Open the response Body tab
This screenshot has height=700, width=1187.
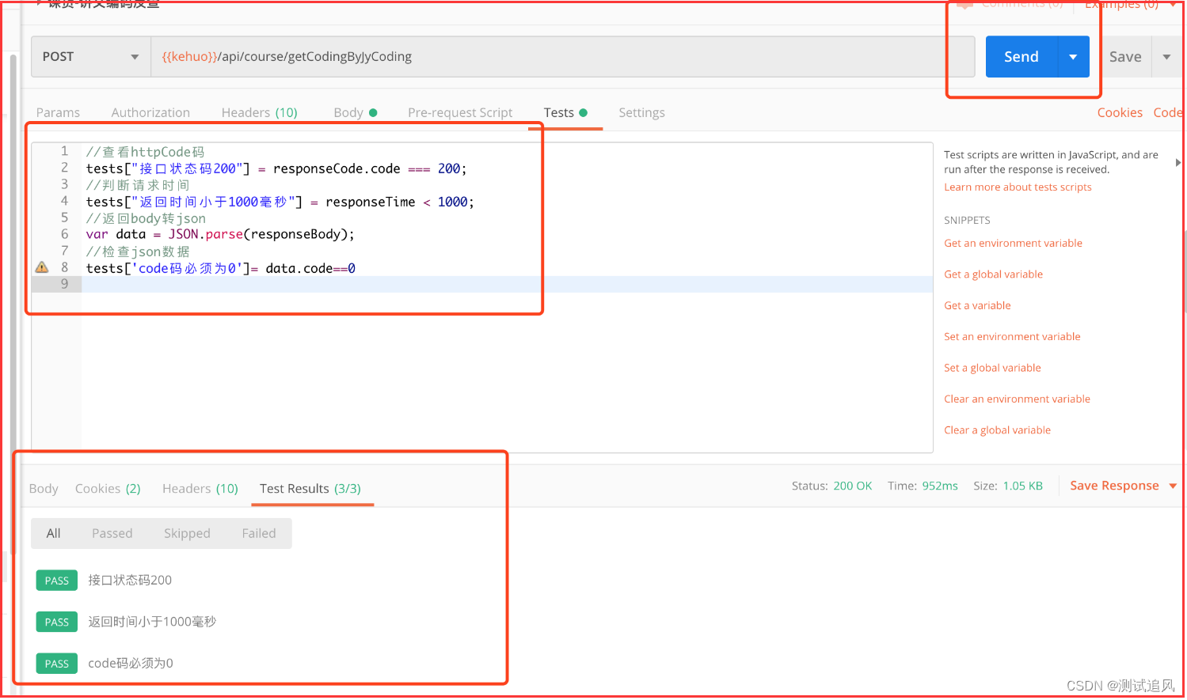tap(44, 489)
